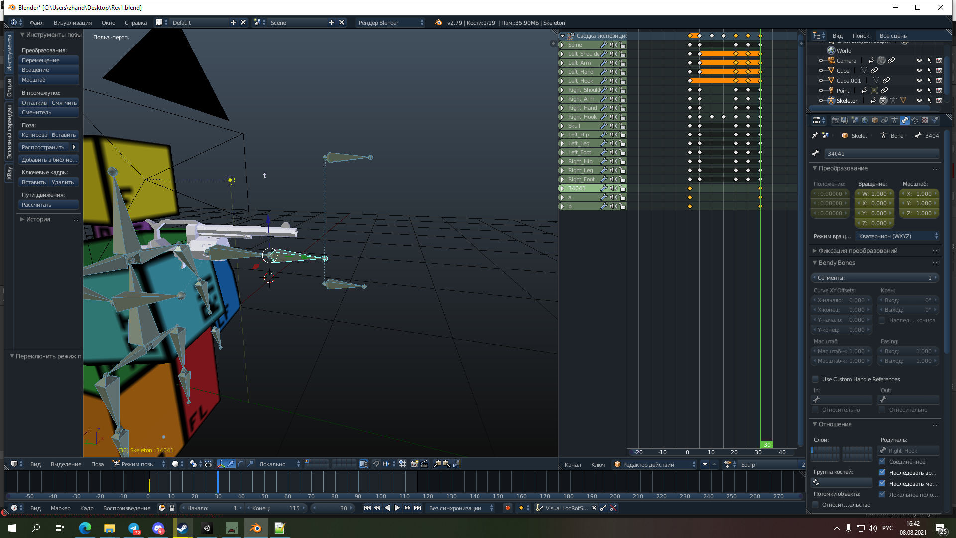Mute the Spine channel speaker icon

613,45
